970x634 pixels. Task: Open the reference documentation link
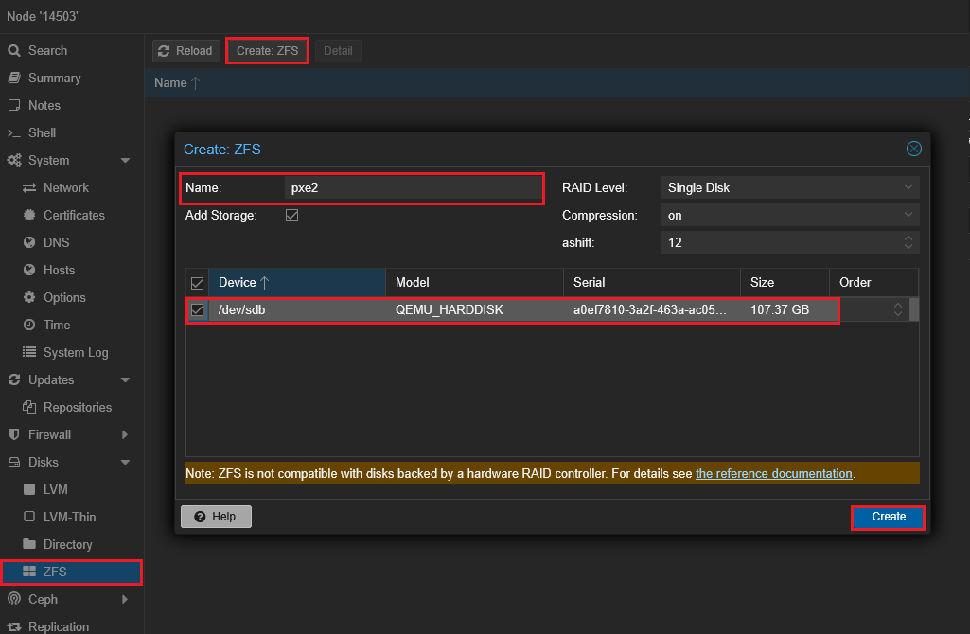pyautogui.click(x=773, y=473)
